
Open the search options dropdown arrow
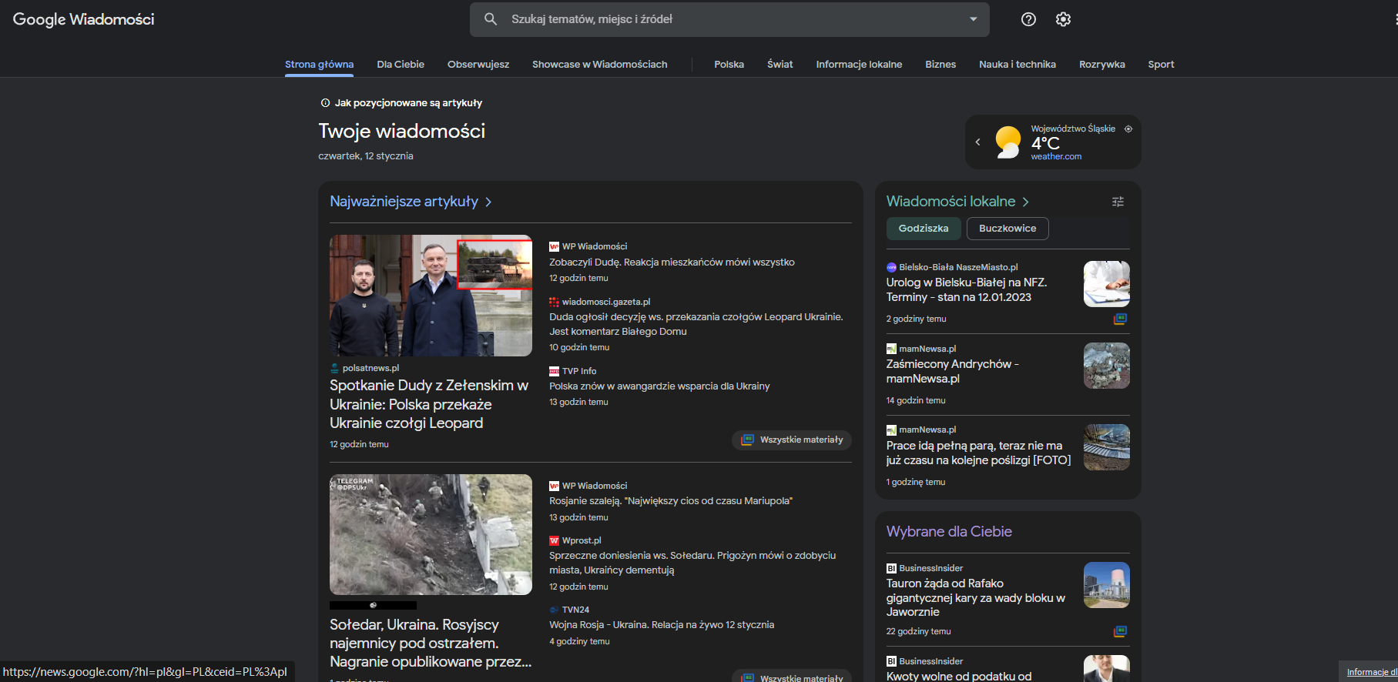pyautogui.click(x=973, y=19)
